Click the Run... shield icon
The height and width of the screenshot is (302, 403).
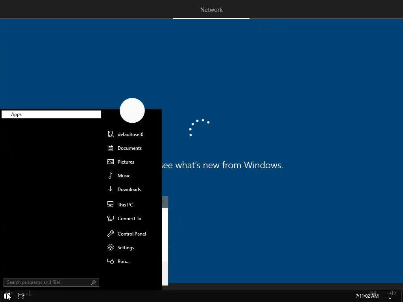click(111, 261)
